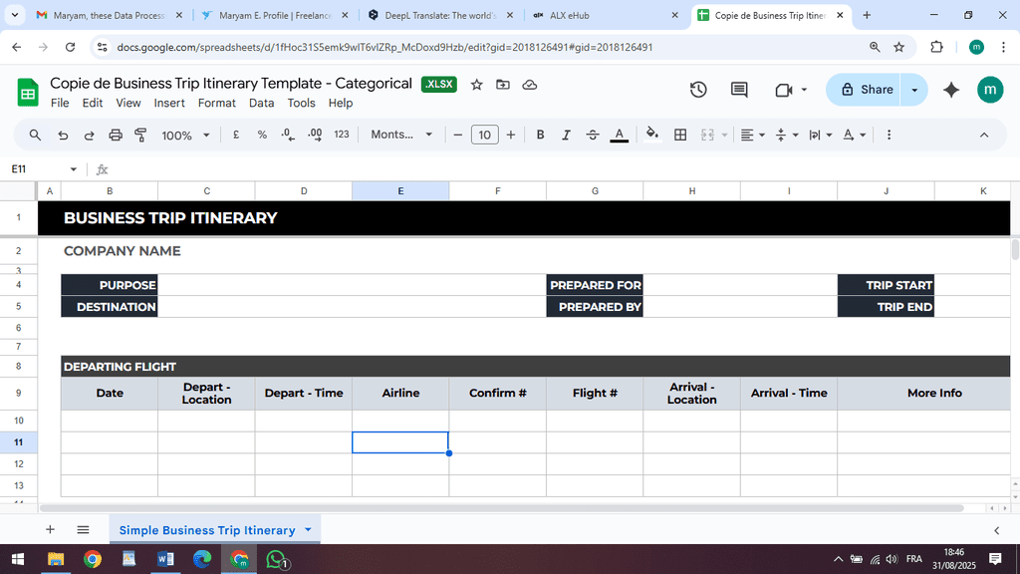Decrease font size minus button
Screen dimensions: 1020x574
pyautogui.click(x=458, y=135)
